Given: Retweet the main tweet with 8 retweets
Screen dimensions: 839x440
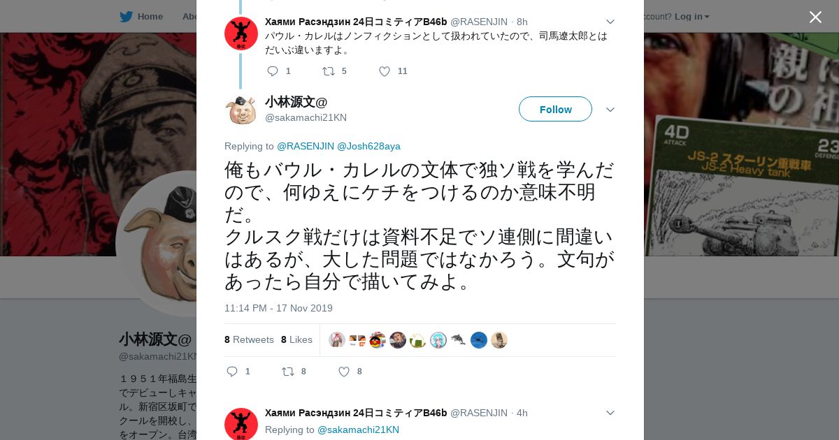Looking at the screenshot, I should 288,372.
